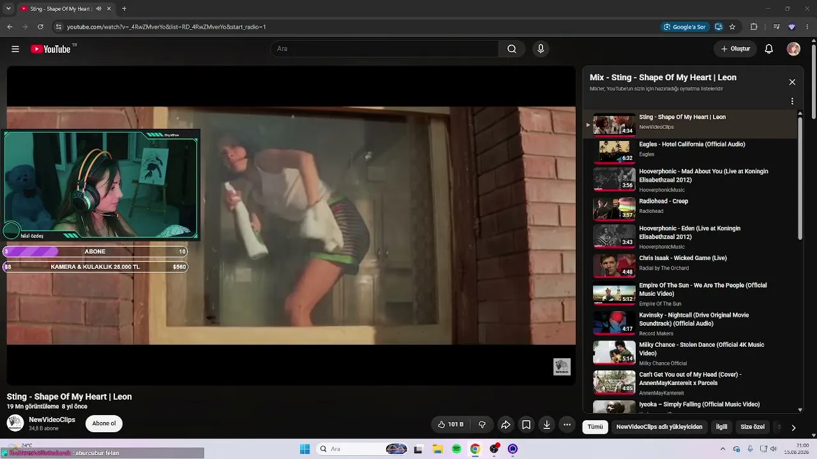
Task: Open the Chrome three-dot menu
Action: [808, 27]
